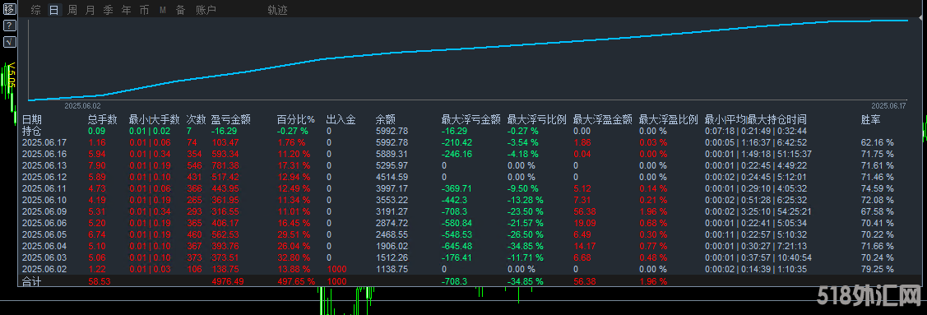The image size is (927, 315).
Task: Open the 币 currency tab
Action: click(144, 10)
